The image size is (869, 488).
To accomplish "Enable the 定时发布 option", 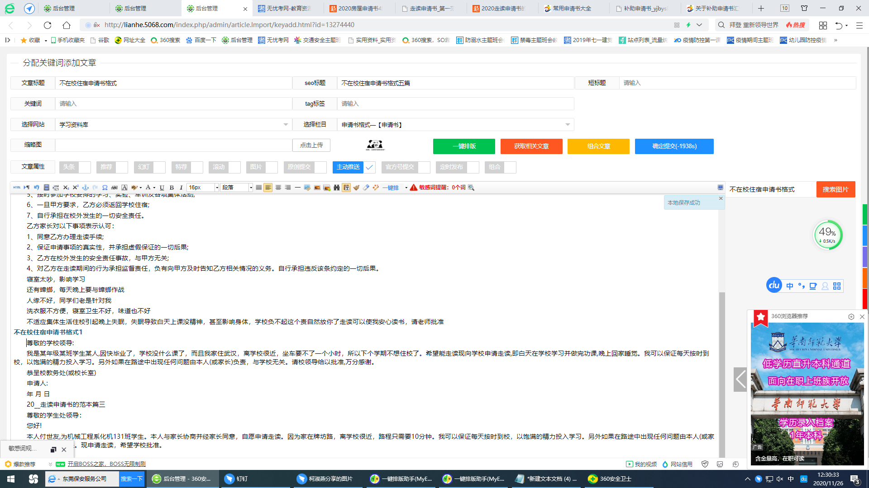I will coord(473,167).
